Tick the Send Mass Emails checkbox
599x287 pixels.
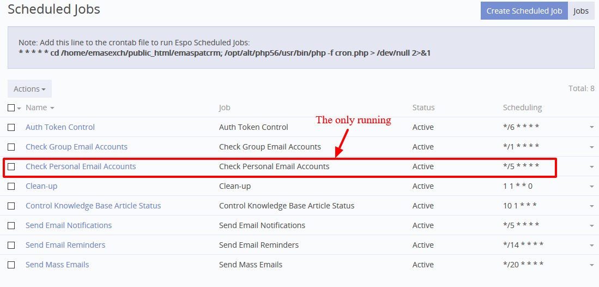11,265
